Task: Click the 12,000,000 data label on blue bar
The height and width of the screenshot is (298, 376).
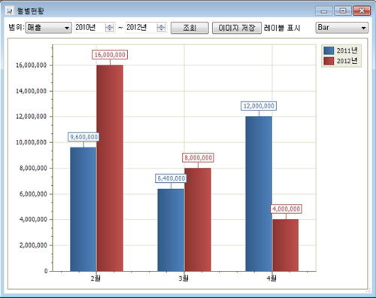Action: click(259, 106)
